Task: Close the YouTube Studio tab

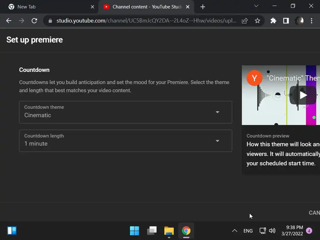Action: point(188,7)
